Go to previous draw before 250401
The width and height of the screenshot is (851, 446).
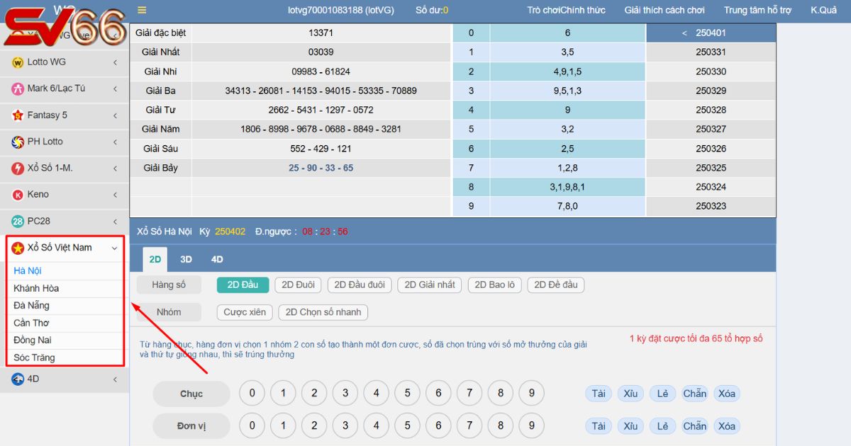click(684, 33)
